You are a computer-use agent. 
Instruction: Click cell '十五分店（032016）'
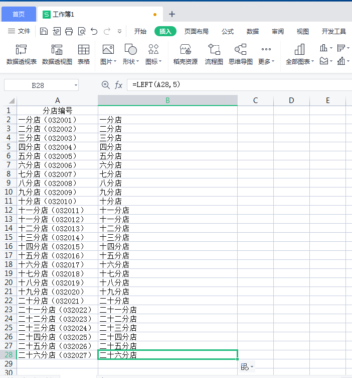click(57, 255)
